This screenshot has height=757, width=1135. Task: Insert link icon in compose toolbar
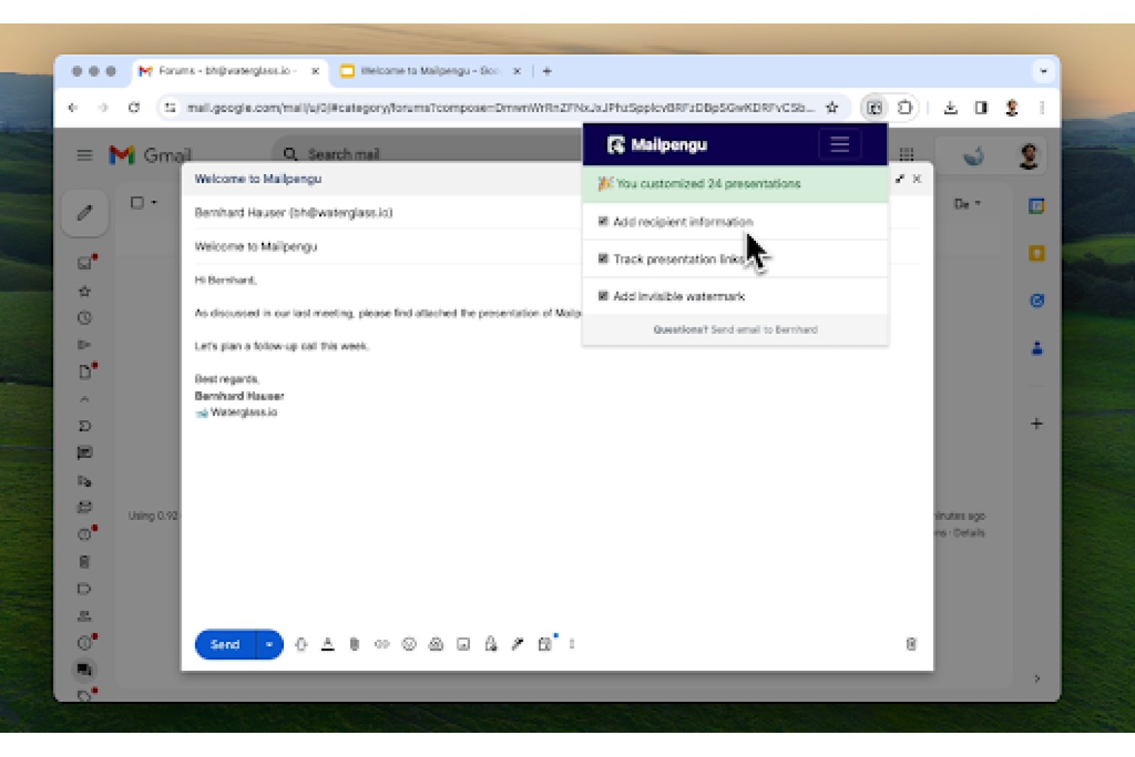381,644
